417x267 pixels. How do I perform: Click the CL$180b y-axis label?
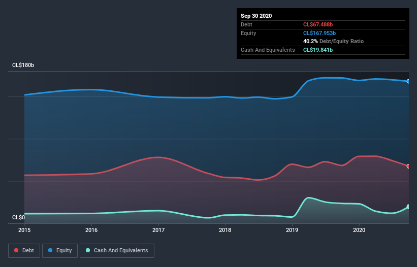point(23,65)
